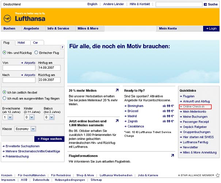The image size is (221, 183).
Task: Open the Info & Service menu
Action: 58,28
